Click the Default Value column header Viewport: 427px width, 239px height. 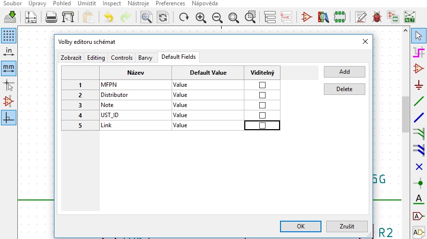(208, 73)
